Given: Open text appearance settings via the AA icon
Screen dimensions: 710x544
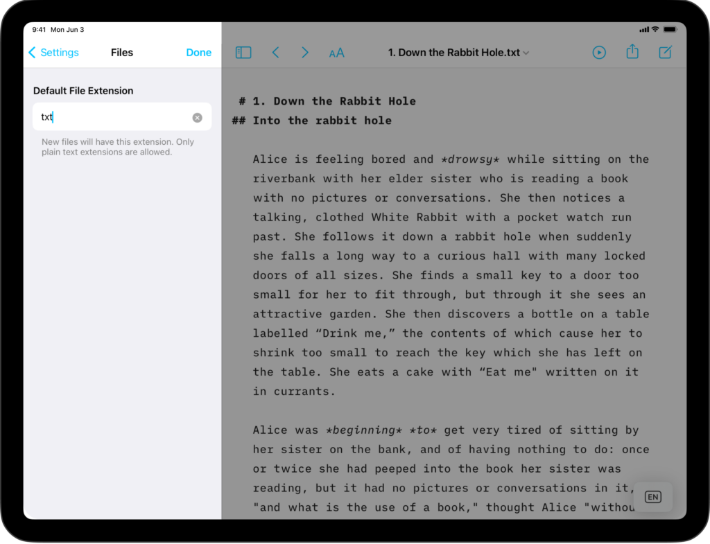Looking at the screenshot, I should (x=336, y=52).
